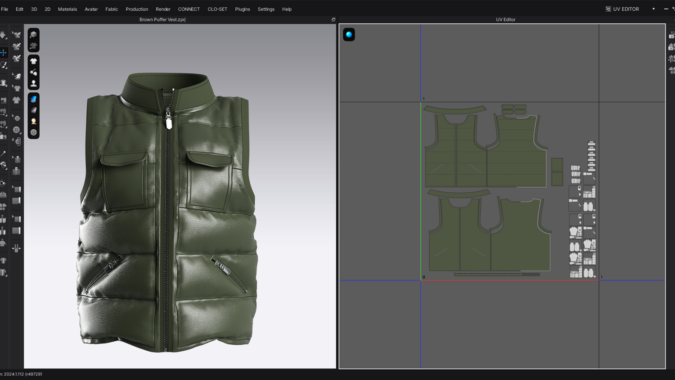Open the workspace mode dropdown arrow
The height and width of the screenshot is (380, 675).
point(653,9)
